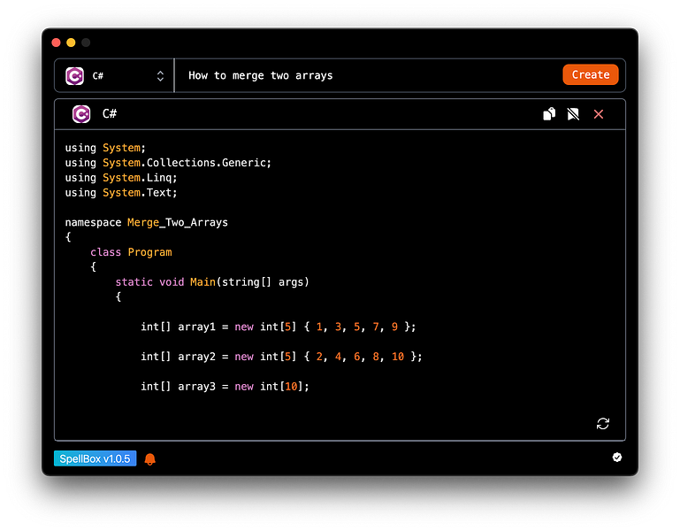Click the C# logo in the result header

point(81,114)
